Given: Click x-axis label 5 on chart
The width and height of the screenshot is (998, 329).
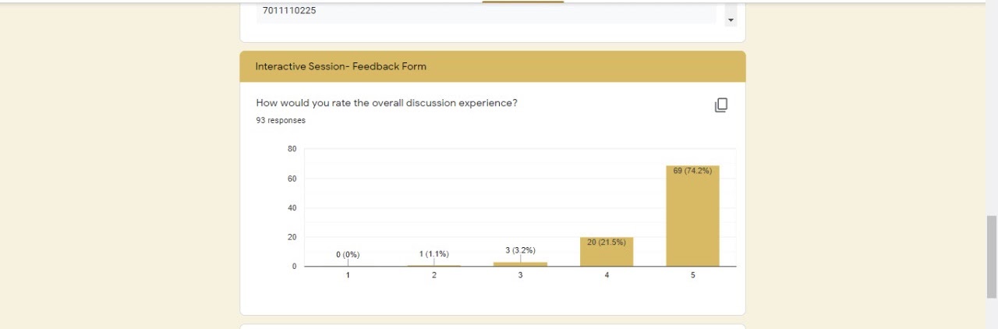Looking at the screenshot, I should (x=692, y=276).
